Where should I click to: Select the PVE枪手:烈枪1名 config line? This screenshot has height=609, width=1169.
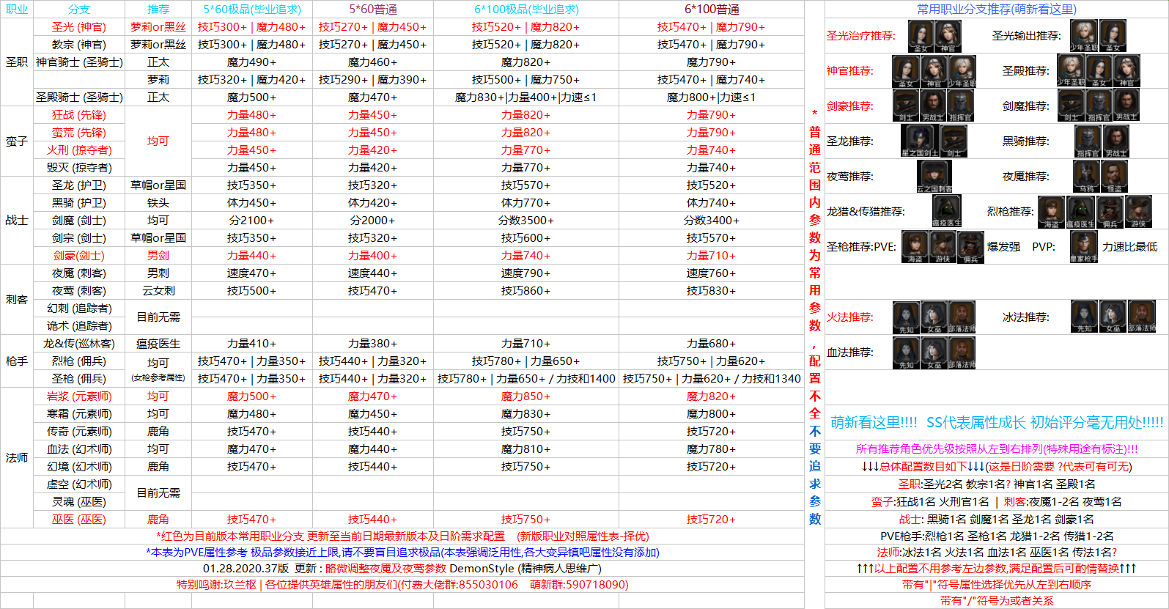tap(997, 536)
